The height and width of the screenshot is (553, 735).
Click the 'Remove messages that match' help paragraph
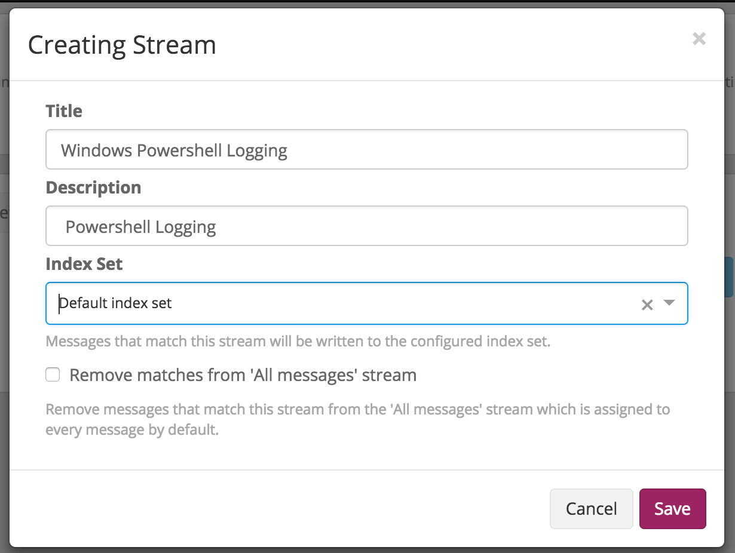[x=357, y=419]
